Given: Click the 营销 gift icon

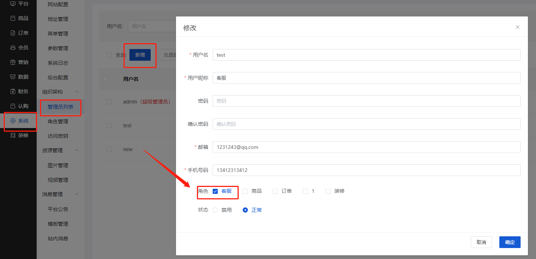Looking at the screenshot, I should pos(13,62).
